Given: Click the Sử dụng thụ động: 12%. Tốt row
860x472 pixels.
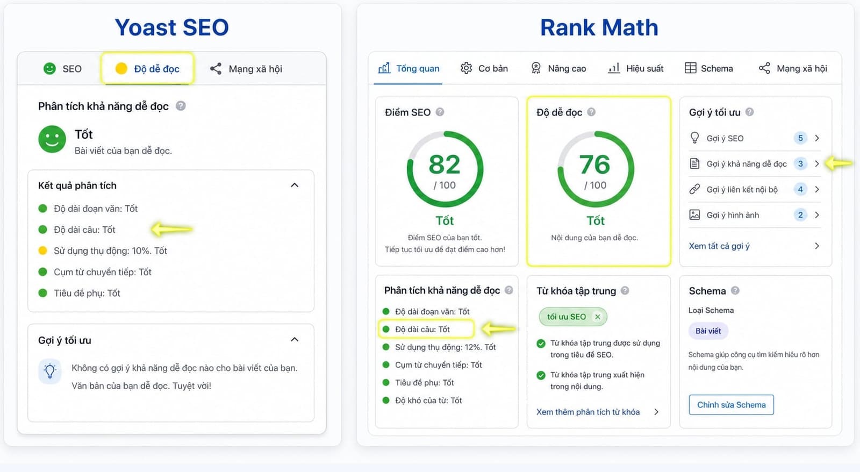Looking at the screenshot, I should click(x=439, y=347).
